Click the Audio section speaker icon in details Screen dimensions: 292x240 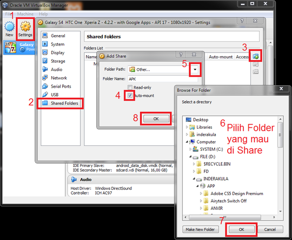click(74, 179)
